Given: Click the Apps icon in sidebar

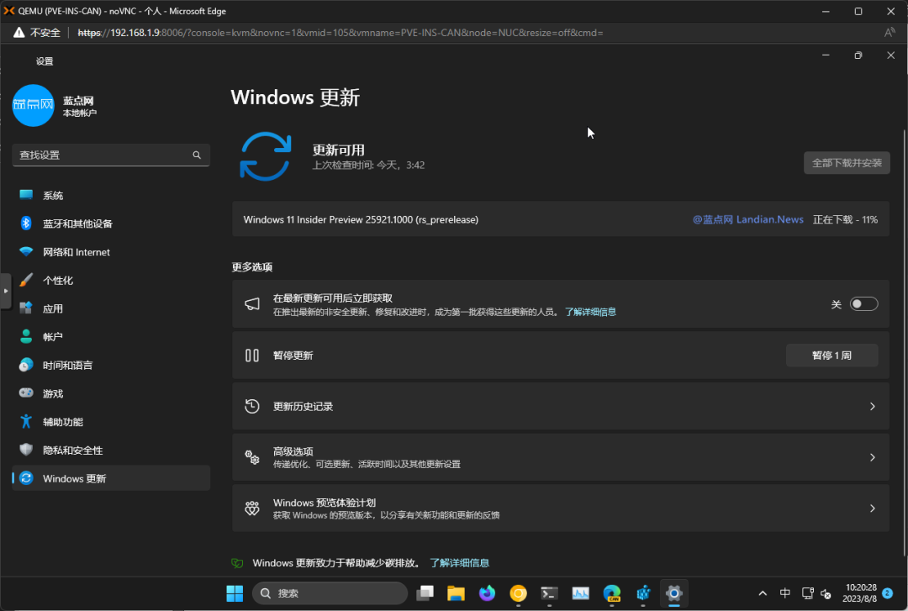Looking at the screenshot, I should click(x=26, y=308).
